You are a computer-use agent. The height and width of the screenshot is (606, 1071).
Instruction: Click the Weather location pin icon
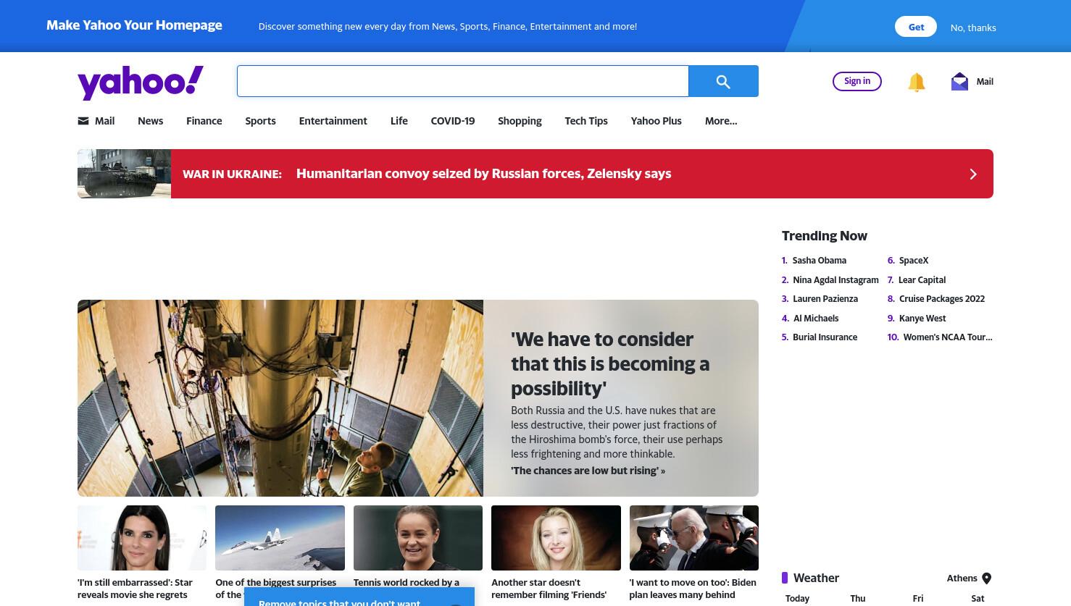(x=986, y=578)
